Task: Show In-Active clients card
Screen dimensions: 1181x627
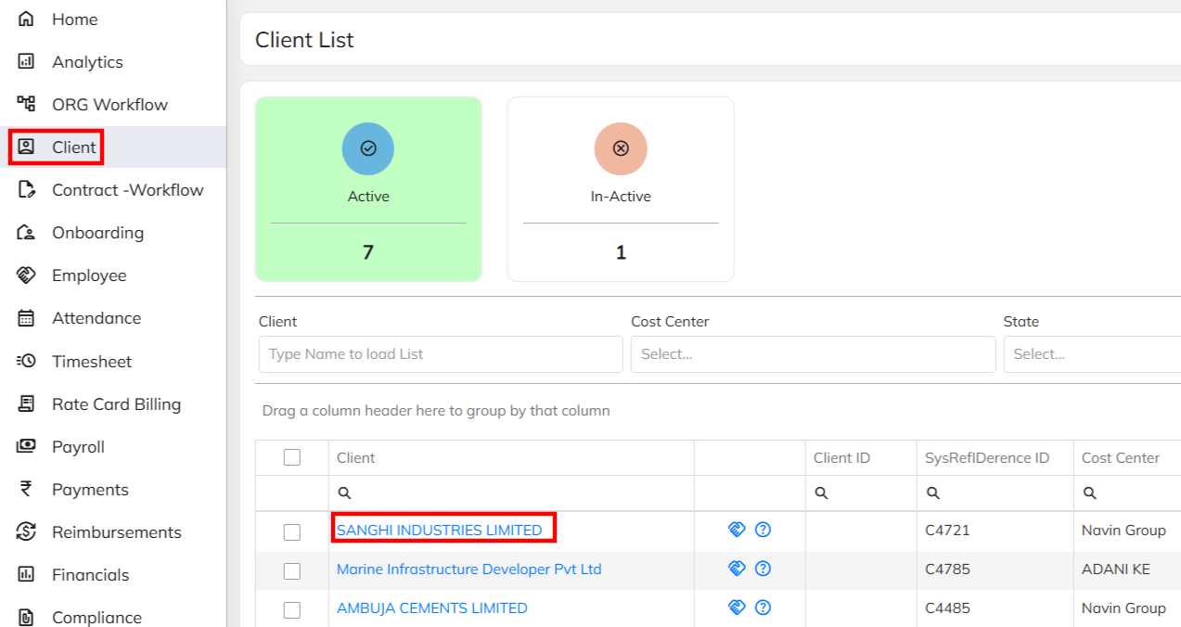Action: pyautogui.click(x=621, y=189)
